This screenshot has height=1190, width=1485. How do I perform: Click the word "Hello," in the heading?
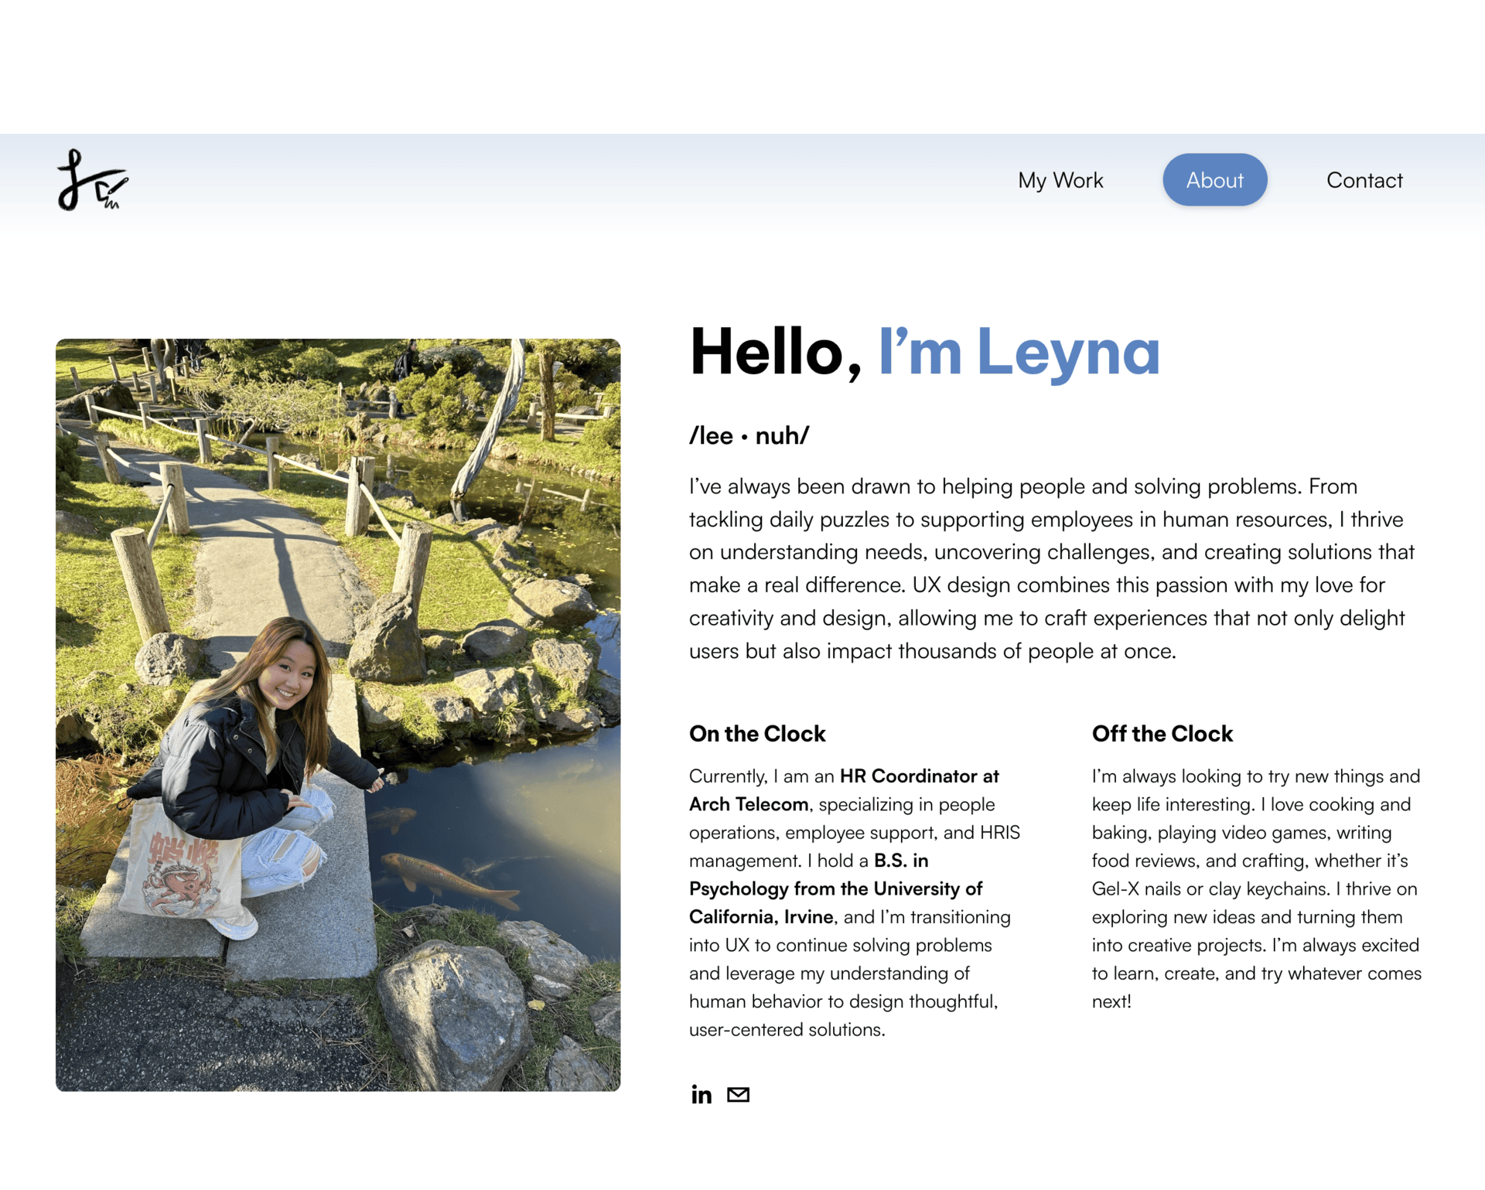point(775,353)
